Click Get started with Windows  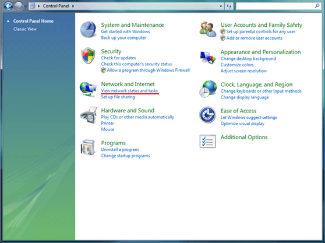tap(125, 31)
